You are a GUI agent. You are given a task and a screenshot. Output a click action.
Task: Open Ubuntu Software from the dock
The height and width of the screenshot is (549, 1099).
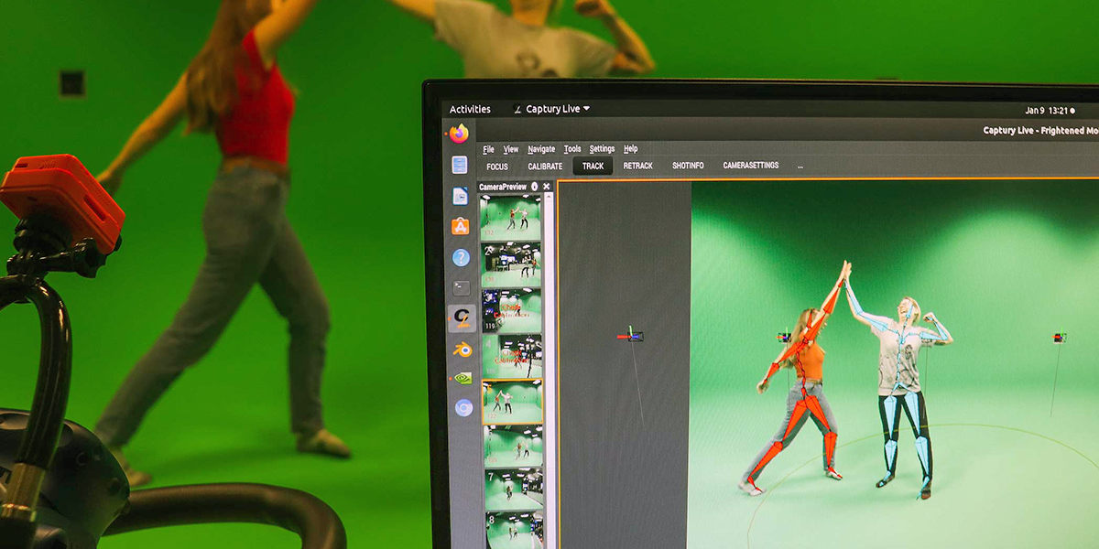coord(461,226)
